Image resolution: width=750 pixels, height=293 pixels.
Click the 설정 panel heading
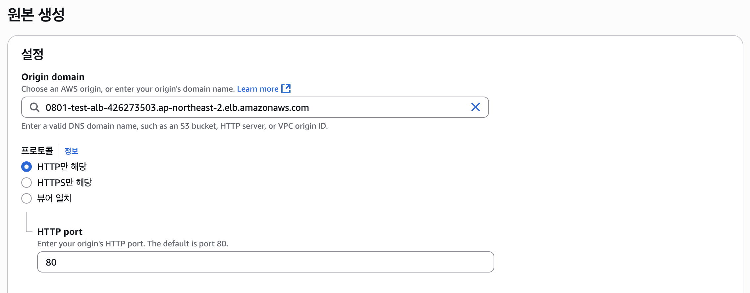[32, 54]
